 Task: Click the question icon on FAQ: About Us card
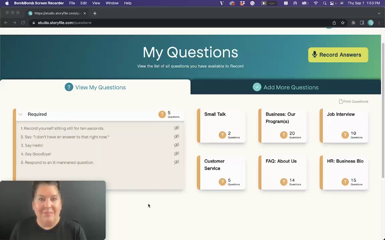[284, 182]
